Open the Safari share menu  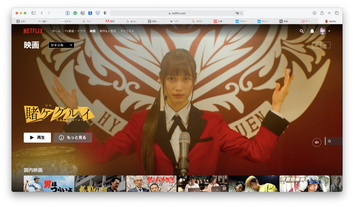point(322,13)
